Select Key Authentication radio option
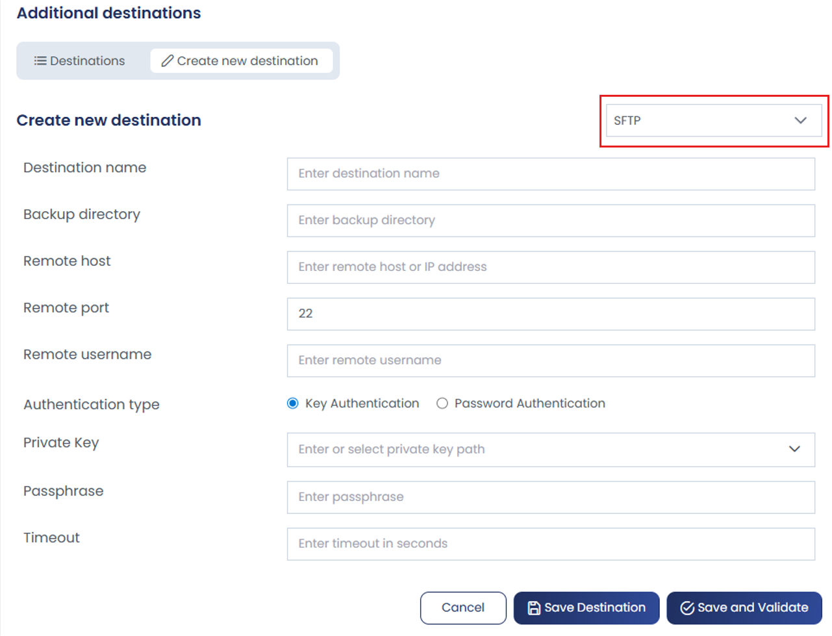Screen dimensions: 832x636 [293, 403]
